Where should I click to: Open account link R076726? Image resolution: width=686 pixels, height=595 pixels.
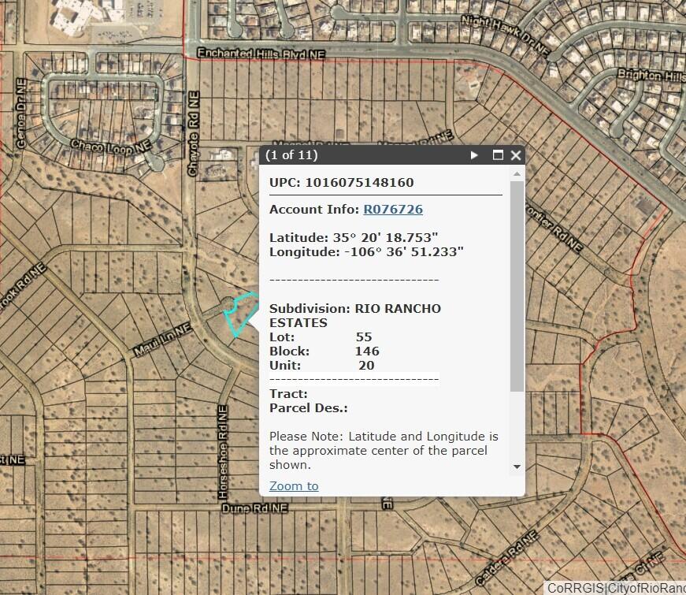tap(393, 210)
